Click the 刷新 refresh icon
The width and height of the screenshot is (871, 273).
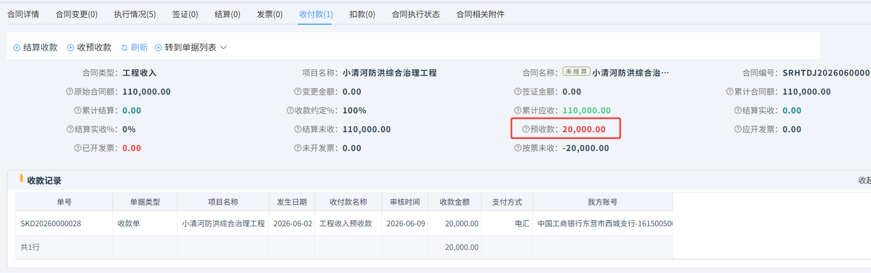click(x=124, y=48)
